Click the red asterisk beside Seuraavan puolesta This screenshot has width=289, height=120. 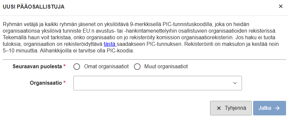pos(64,66)
